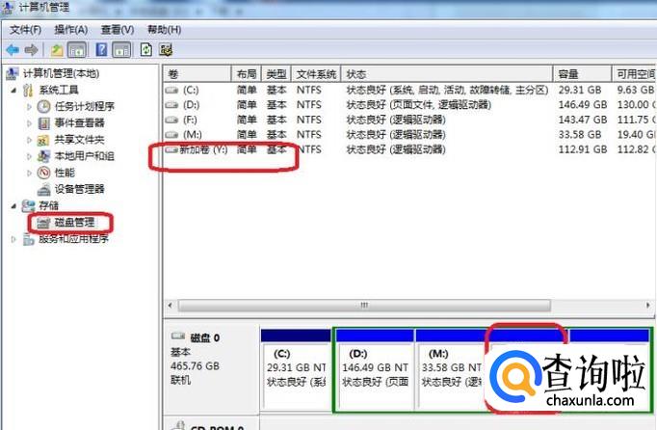Collapse the 系统工具 tree node

pos(13,91)
